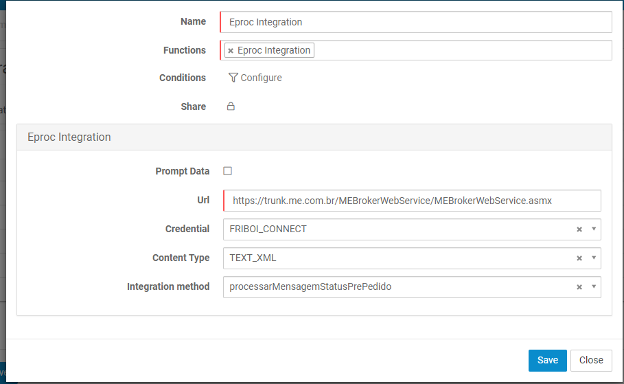This screenshot has height=384, width=624.
Task: Click the processarMensagemStatusPrePedido method value
Action: coord(310,287)
